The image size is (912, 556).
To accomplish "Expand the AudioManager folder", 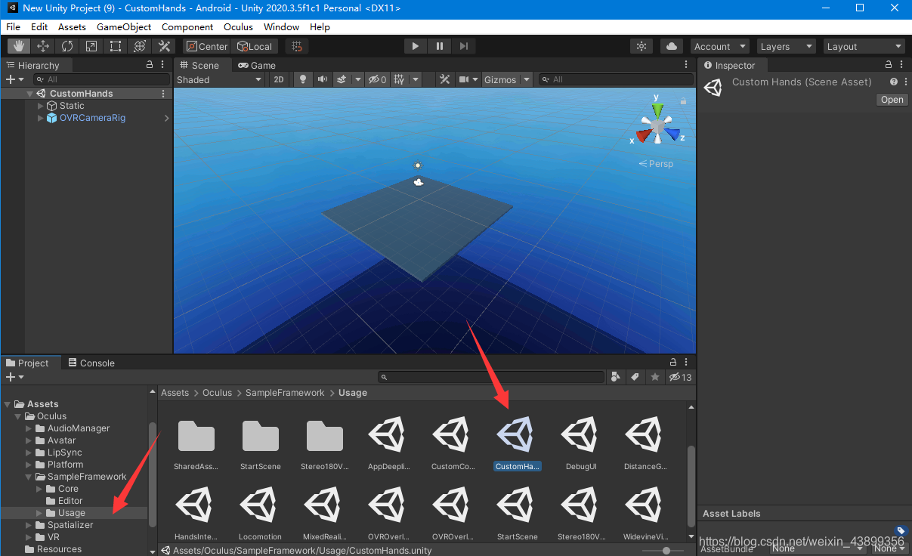I will [x=29, y=428].
